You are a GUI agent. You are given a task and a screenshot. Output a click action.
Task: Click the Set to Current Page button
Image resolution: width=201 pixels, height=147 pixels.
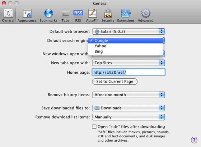115,82
